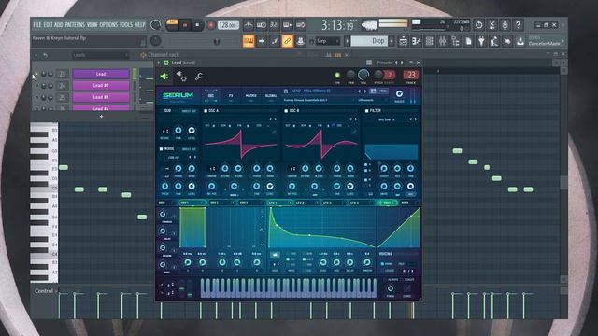
Task: Open the browser view icon
Action: 455,41
